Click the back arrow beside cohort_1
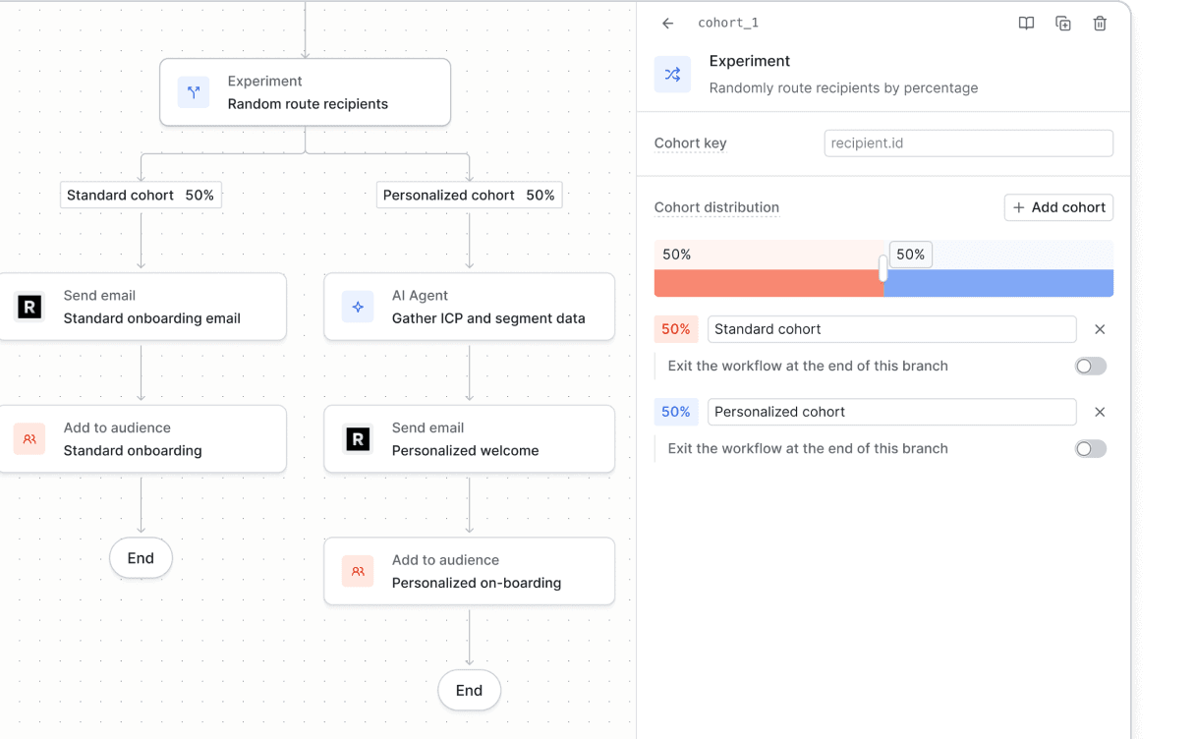 tap(668, 24)
